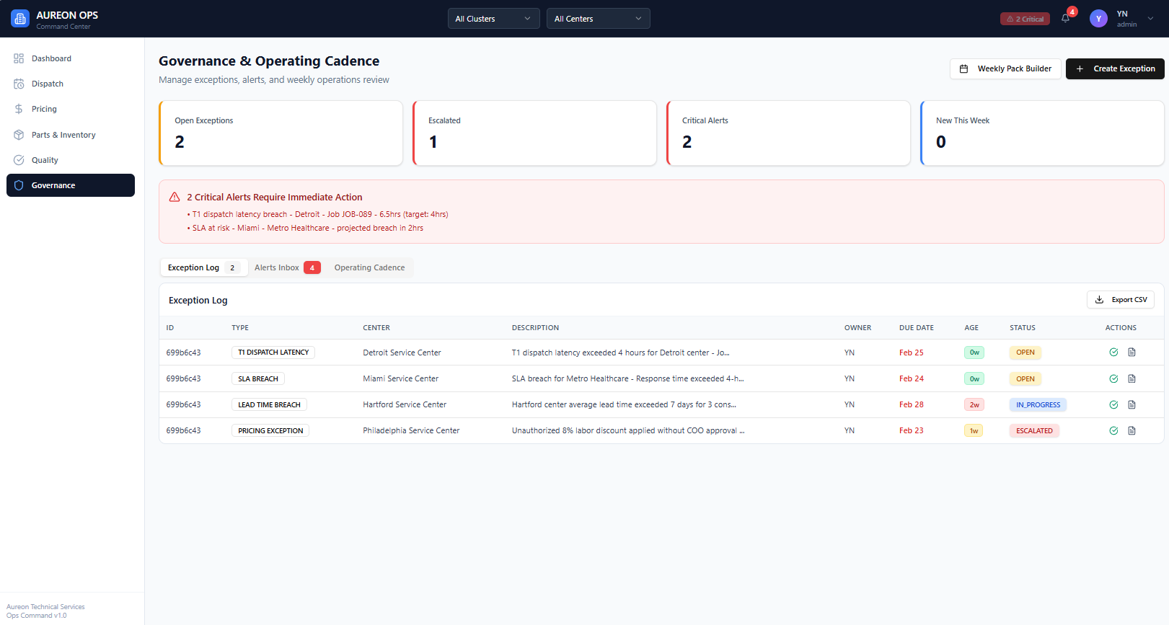Screen dimensions: 1169x625
Task: Click the plus icon in Create Exception
Action: pyautogui.click(x=1080, y=68)
